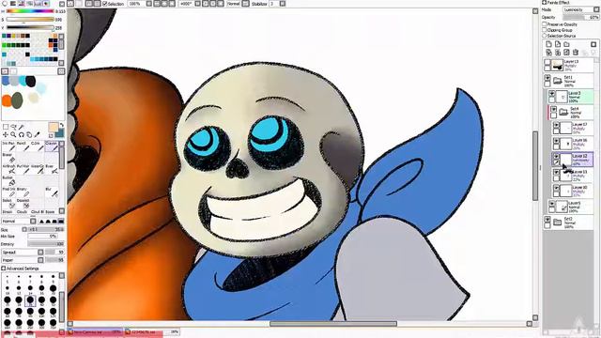This screenshot has width=601, height=338.
Task: Toggle Preserve Opacity checkbox
Action: (x=545, y=24)
